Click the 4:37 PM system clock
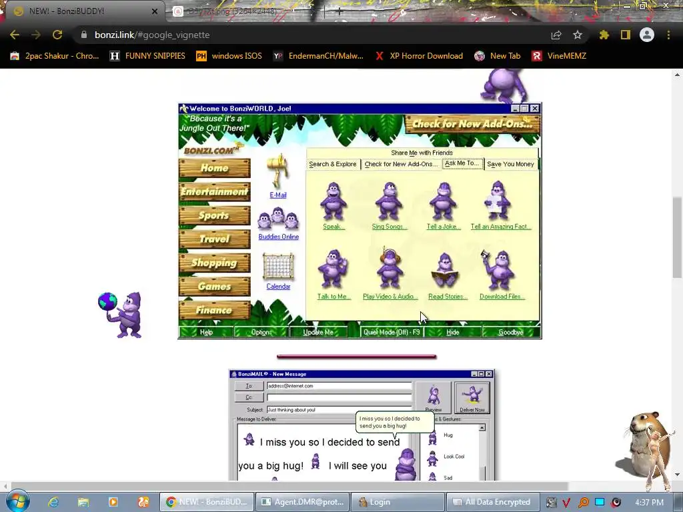Viewport: 683px width, 512px height. click(x=649, y=502)
